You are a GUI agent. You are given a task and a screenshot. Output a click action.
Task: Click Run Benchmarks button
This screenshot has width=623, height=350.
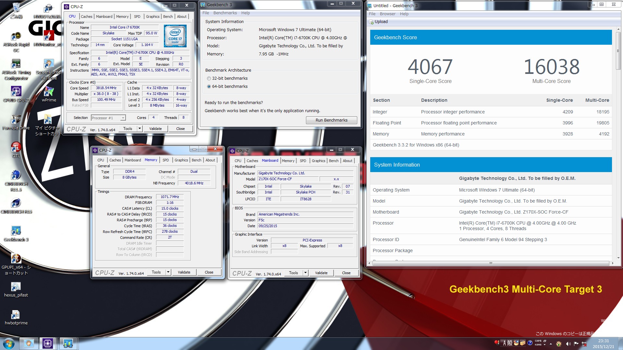(331, 120)
